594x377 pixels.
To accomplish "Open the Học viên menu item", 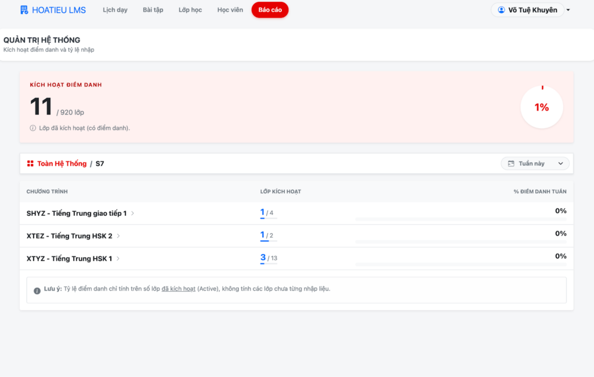I will pos(230,10).
